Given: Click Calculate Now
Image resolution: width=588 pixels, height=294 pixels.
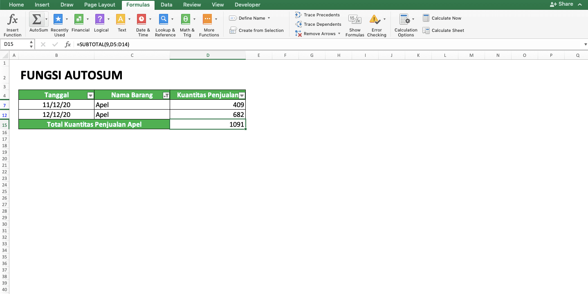Looking at the screenshot, I should click(442, 18).
